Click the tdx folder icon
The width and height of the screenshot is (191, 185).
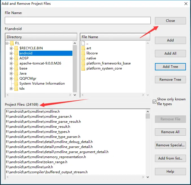coord(16,89)
